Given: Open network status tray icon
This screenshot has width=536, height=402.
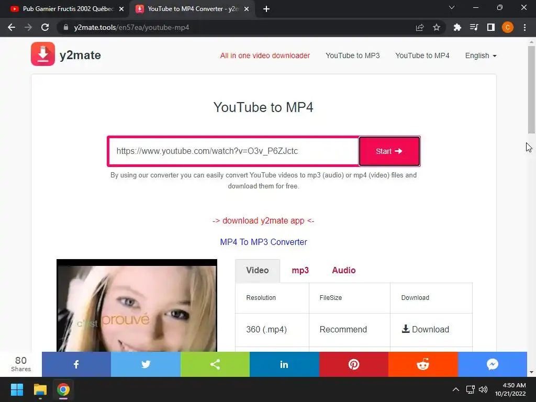Looking at the screenshot, I should (471, 389).
